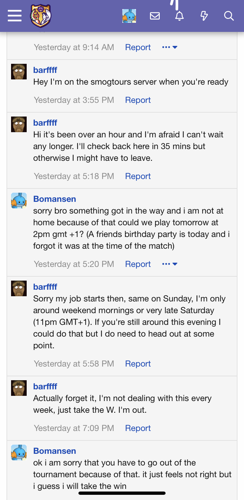Open the 'Yesterday at 5:20 PM' timestamp
244x500 pixels.
click(x=74, y=264)
